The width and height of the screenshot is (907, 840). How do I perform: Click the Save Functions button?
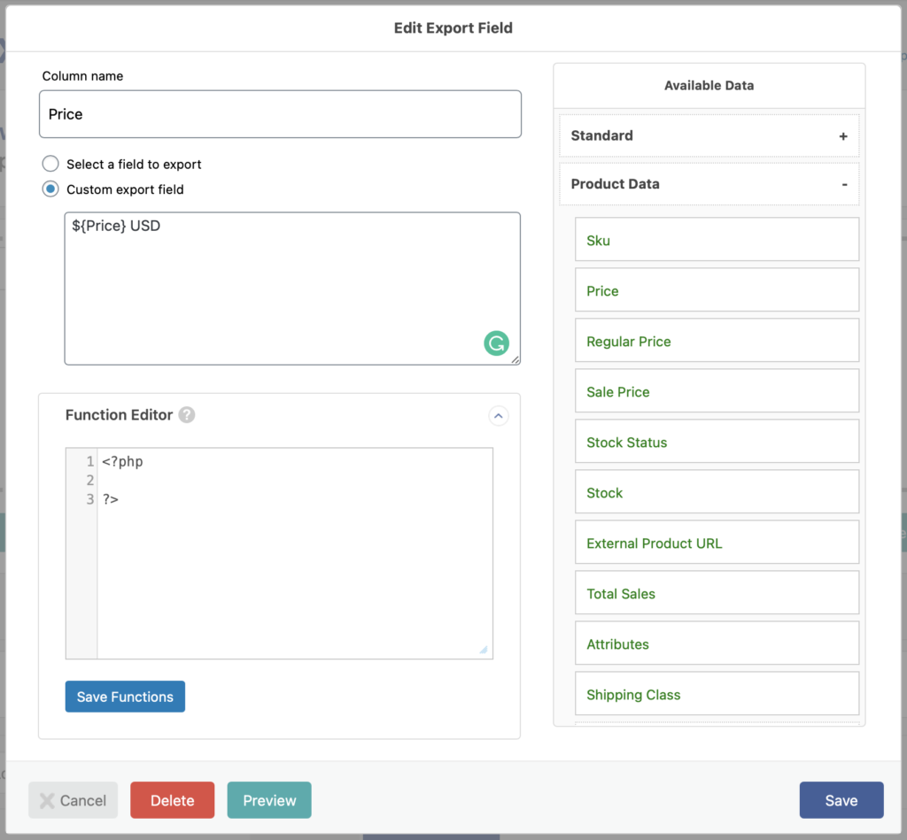coord(125,697)
